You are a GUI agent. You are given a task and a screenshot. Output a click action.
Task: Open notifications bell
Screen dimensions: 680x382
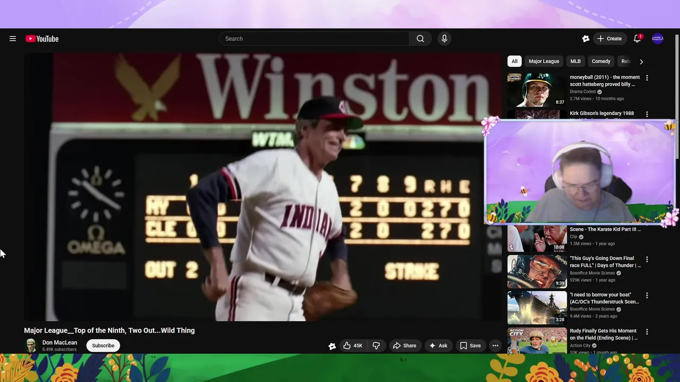(x=637, y=39)
